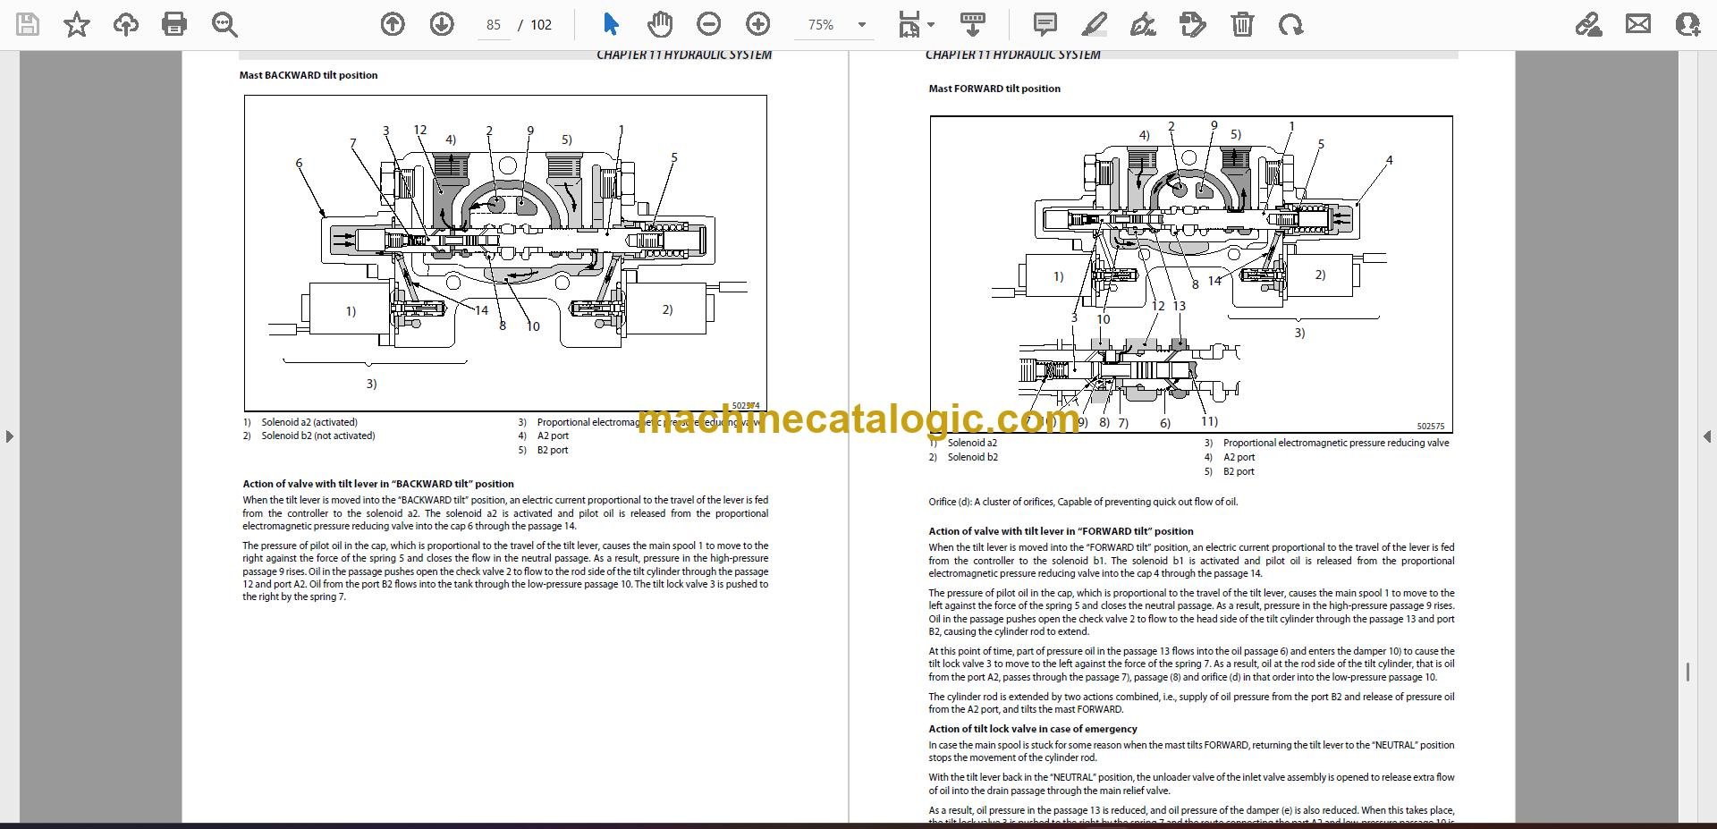The image size is (1717, 829).
Task: Activate the selection arrow tool
Action: tap(611, 24)
